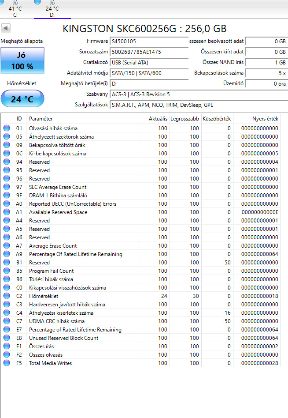Click status icon for Kikapcsolási visszahúzások száma
The width and height of the screenshot is (288, 418).
click(7, 288)
